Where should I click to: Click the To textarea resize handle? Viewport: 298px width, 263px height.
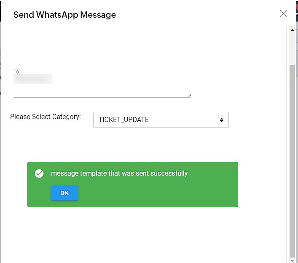coord(189,95)
